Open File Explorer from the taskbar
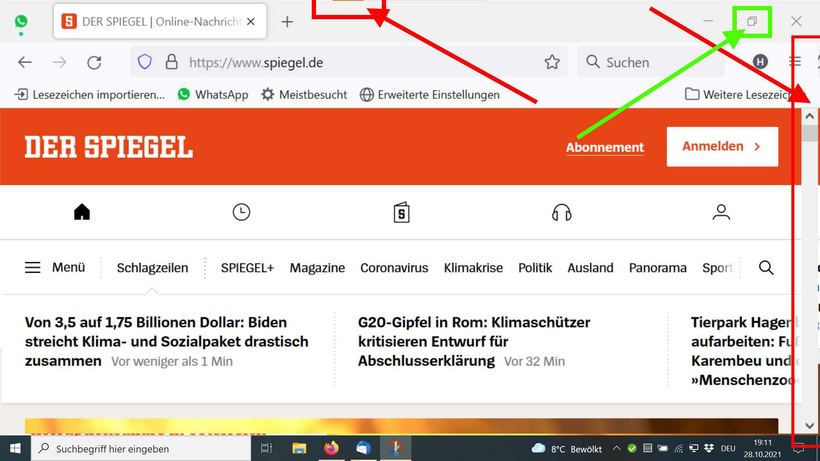The image size is (820, 461). (299, 448)
